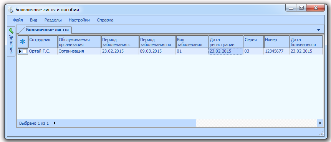This screenshot has height=142, width=331.
Task: Click the row indicator arrow for Ортай Г.С.
Action: click(20, 51)
